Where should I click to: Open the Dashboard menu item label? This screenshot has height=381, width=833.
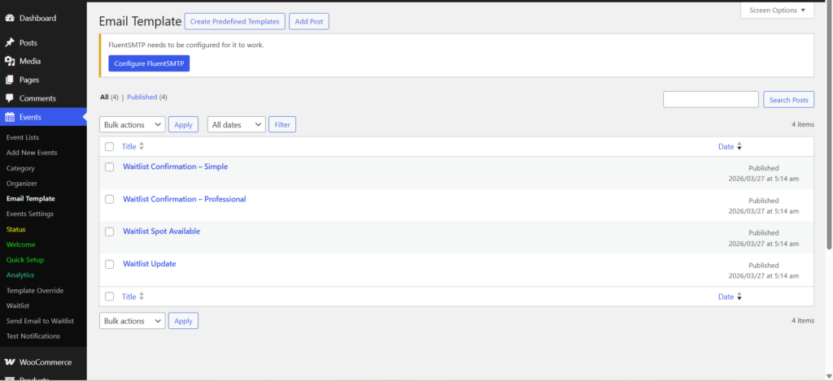37,18
